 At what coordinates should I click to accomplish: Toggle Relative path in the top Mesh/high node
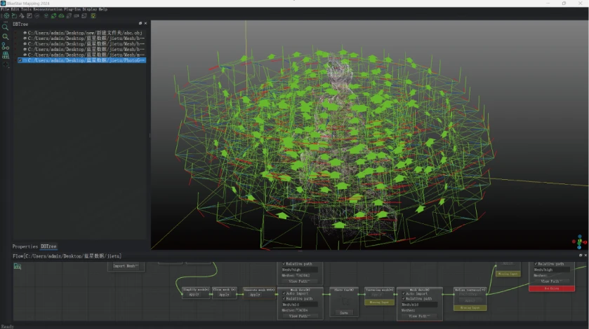tap(284, 264)
